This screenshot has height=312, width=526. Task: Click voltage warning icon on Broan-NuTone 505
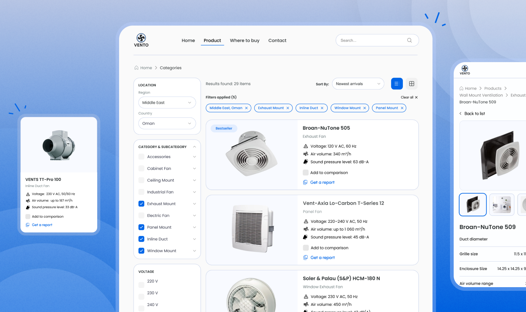[306, 146]
